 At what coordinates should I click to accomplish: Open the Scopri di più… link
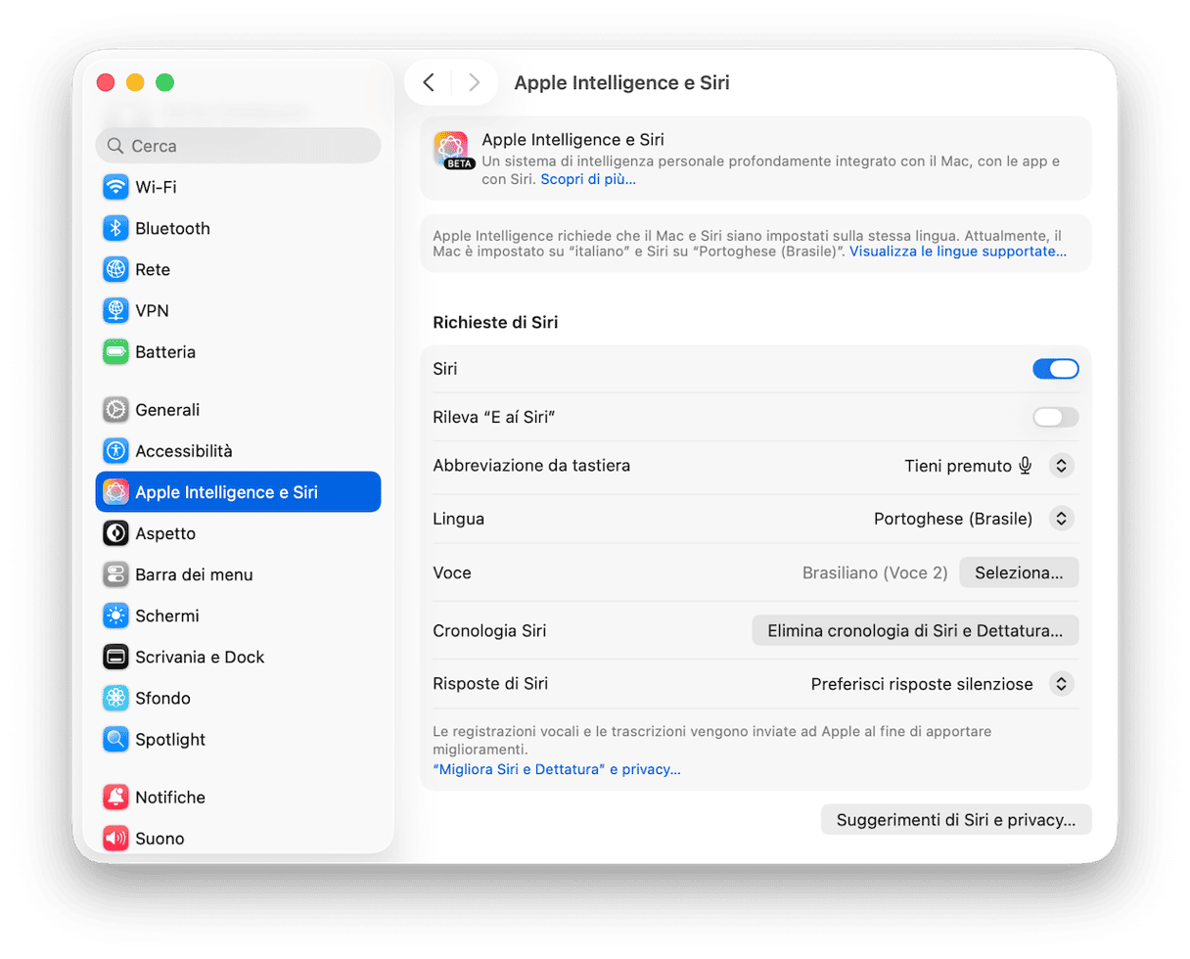click(588, 180)
